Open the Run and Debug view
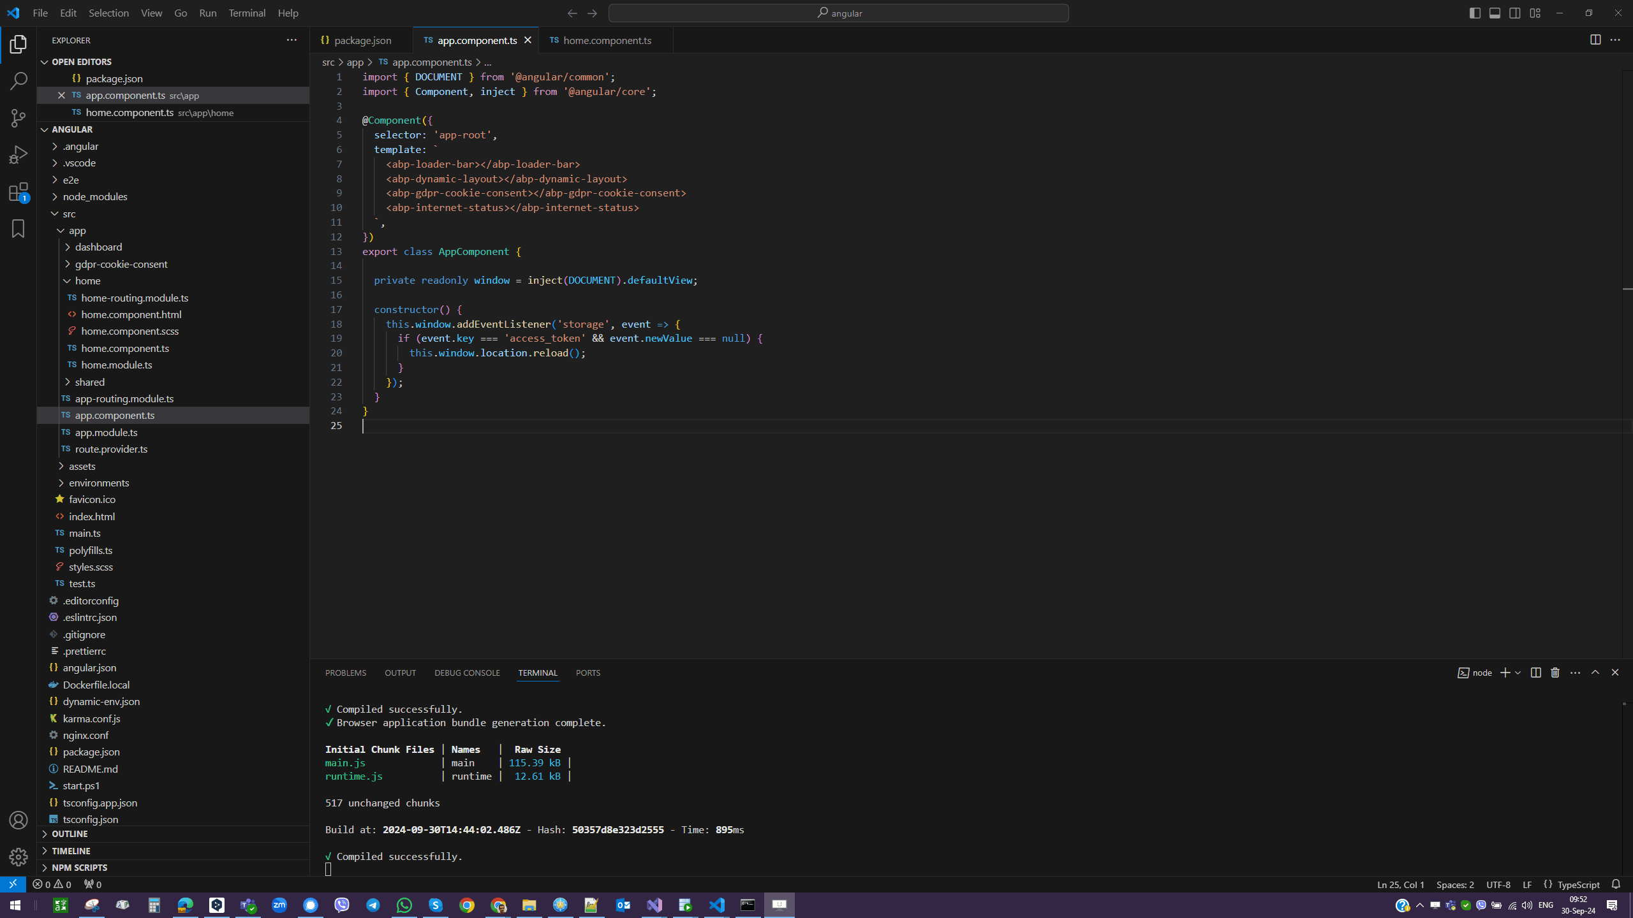This screenshot has height=918, width=1633. [18, 155]
